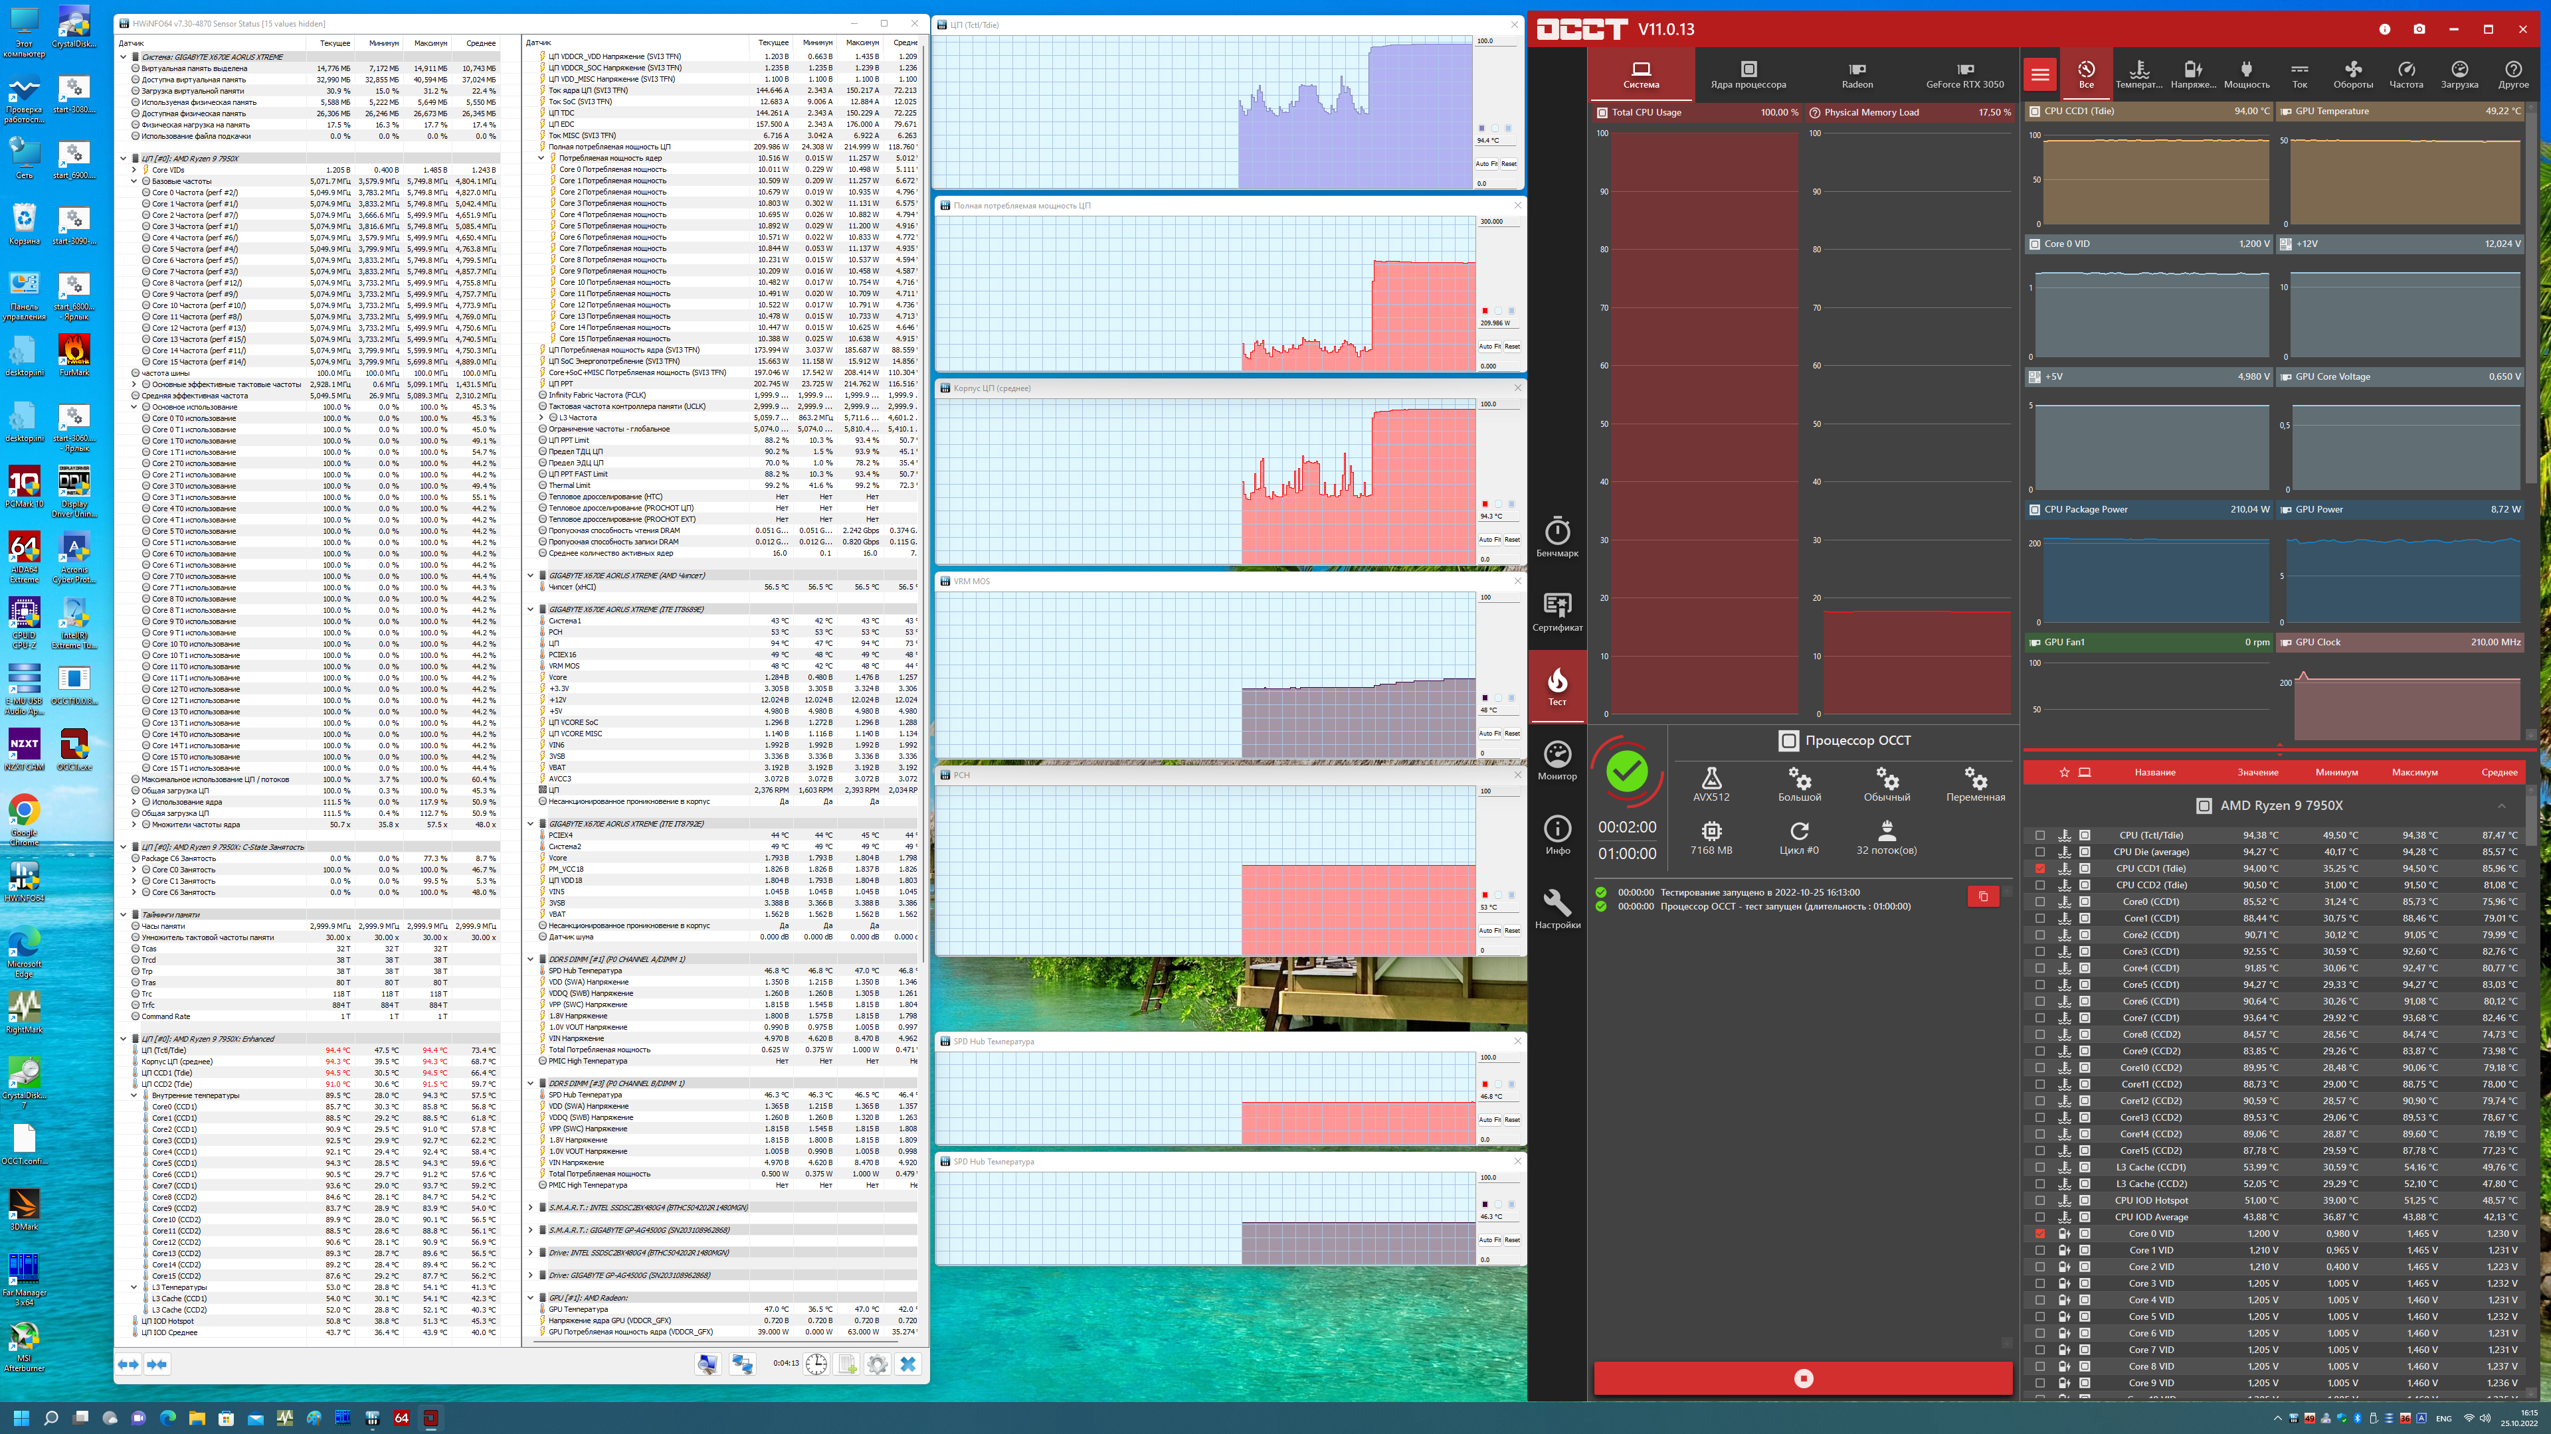Switch to the GeForce RTX 3050 tab
The height and width of the screenshot is (1434, 2551).
click(x=1965, y=74)
